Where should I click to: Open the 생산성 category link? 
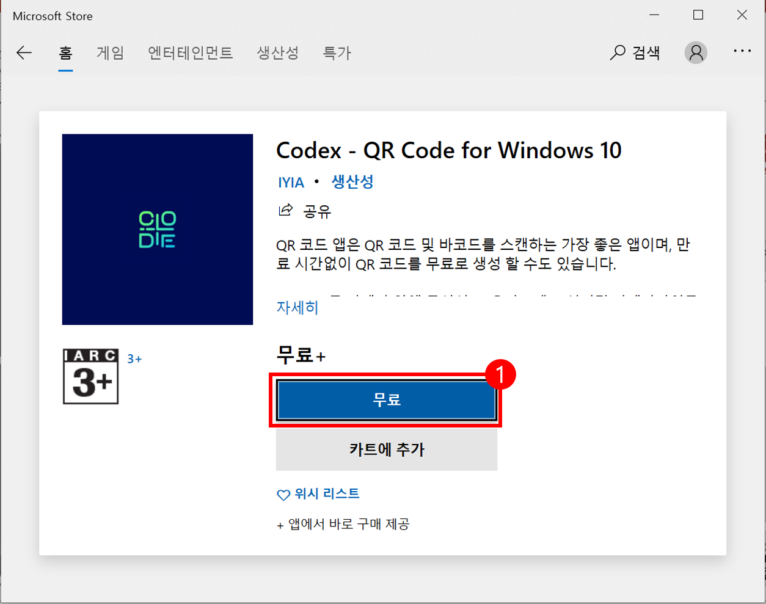click(x=352, y=182)
